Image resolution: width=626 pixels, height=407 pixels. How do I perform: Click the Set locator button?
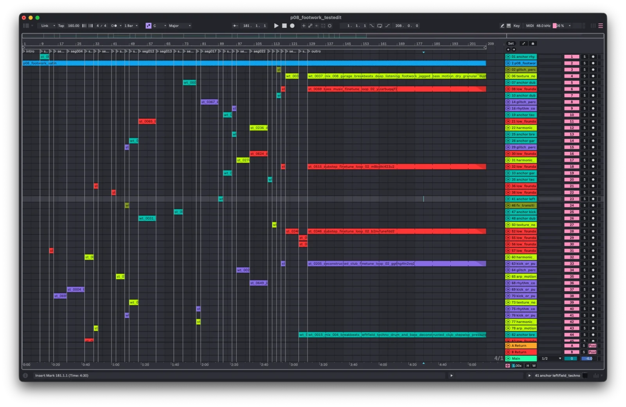coord(511,43)
